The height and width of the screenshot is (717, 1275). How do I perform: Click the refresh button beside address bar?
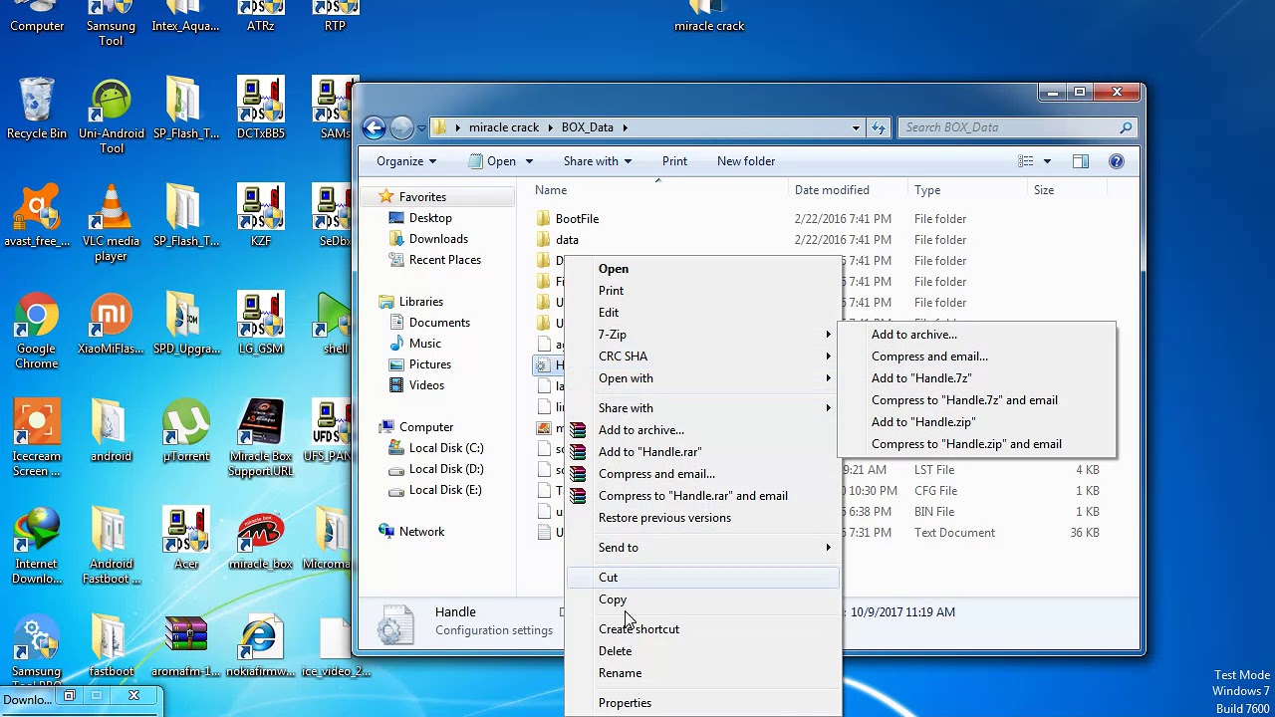click(879, 127)
